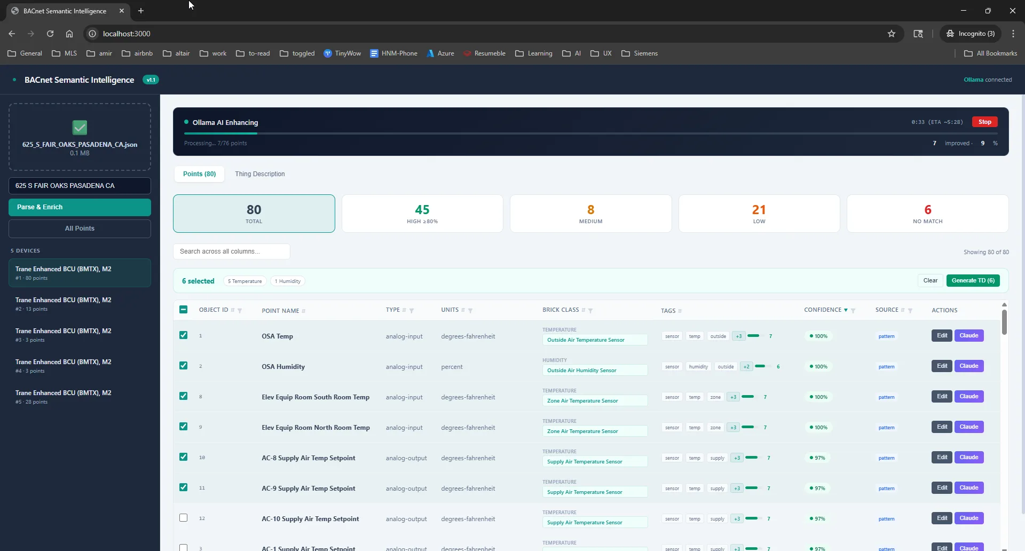The width and height of the screenshot is (1025, 551).
Task: Click the Ollama AI Enhancing progress bar
Action: click(x=591, y=133)
